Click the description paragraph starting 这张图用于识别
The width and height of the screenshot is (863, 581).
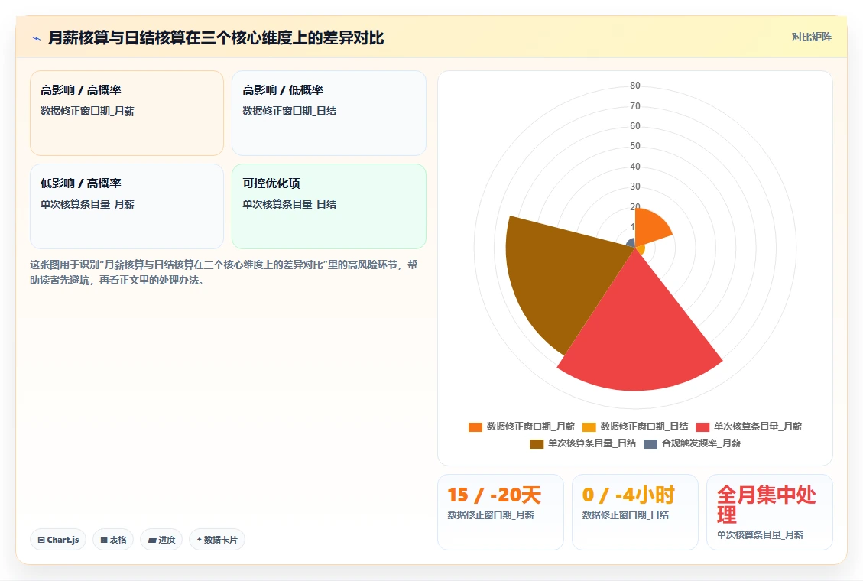[x=223, y=272]
